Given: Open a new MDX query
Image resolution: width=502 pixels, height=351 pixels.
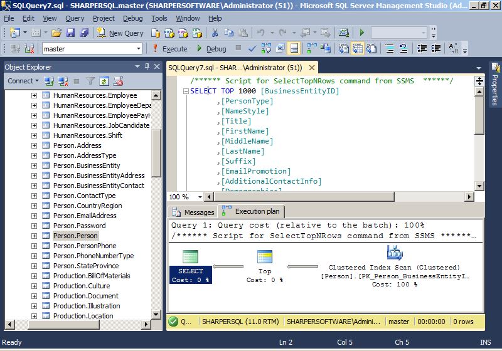Looking at the screenshot, I should [x=169, y=33].
